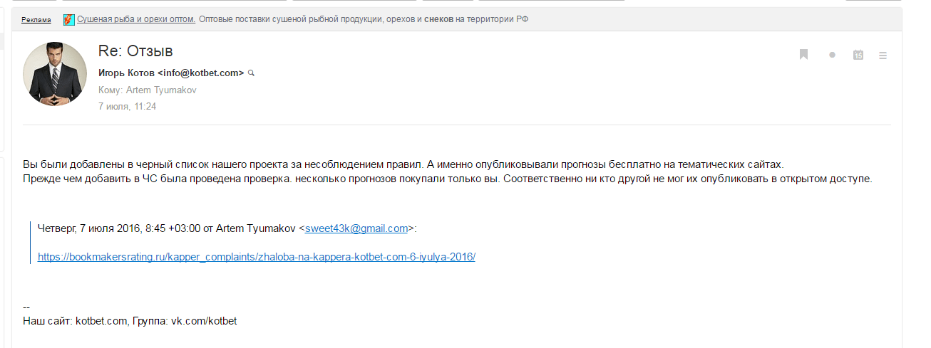The height and width of the screenshot is (348, 931).
Task: Click the email body first paragraph
Action: pos(403,164)
